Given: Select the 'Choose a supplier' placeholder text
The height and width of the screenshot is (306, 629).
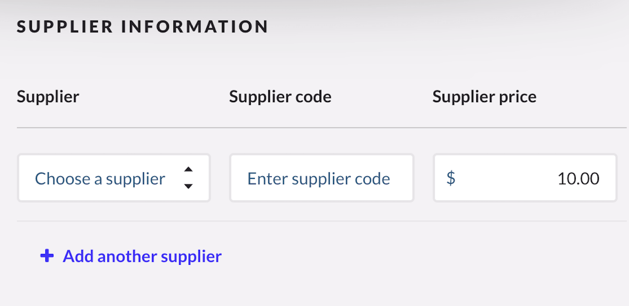Looking at the screenshot, I should [x=100, y=179].
